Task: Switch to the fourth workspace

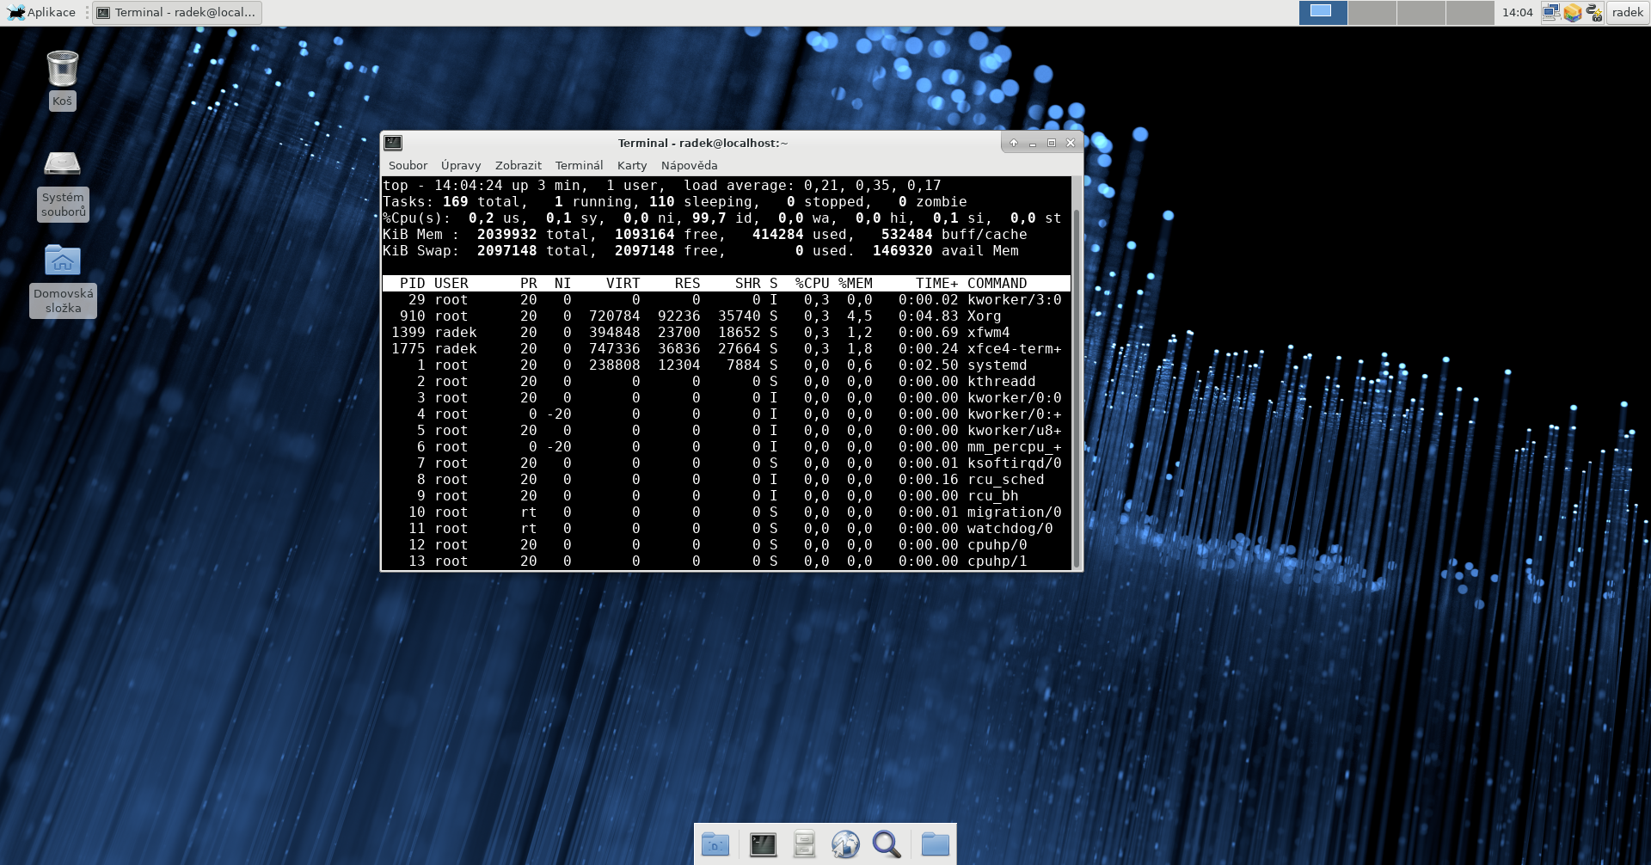Action: point(1470,12)
